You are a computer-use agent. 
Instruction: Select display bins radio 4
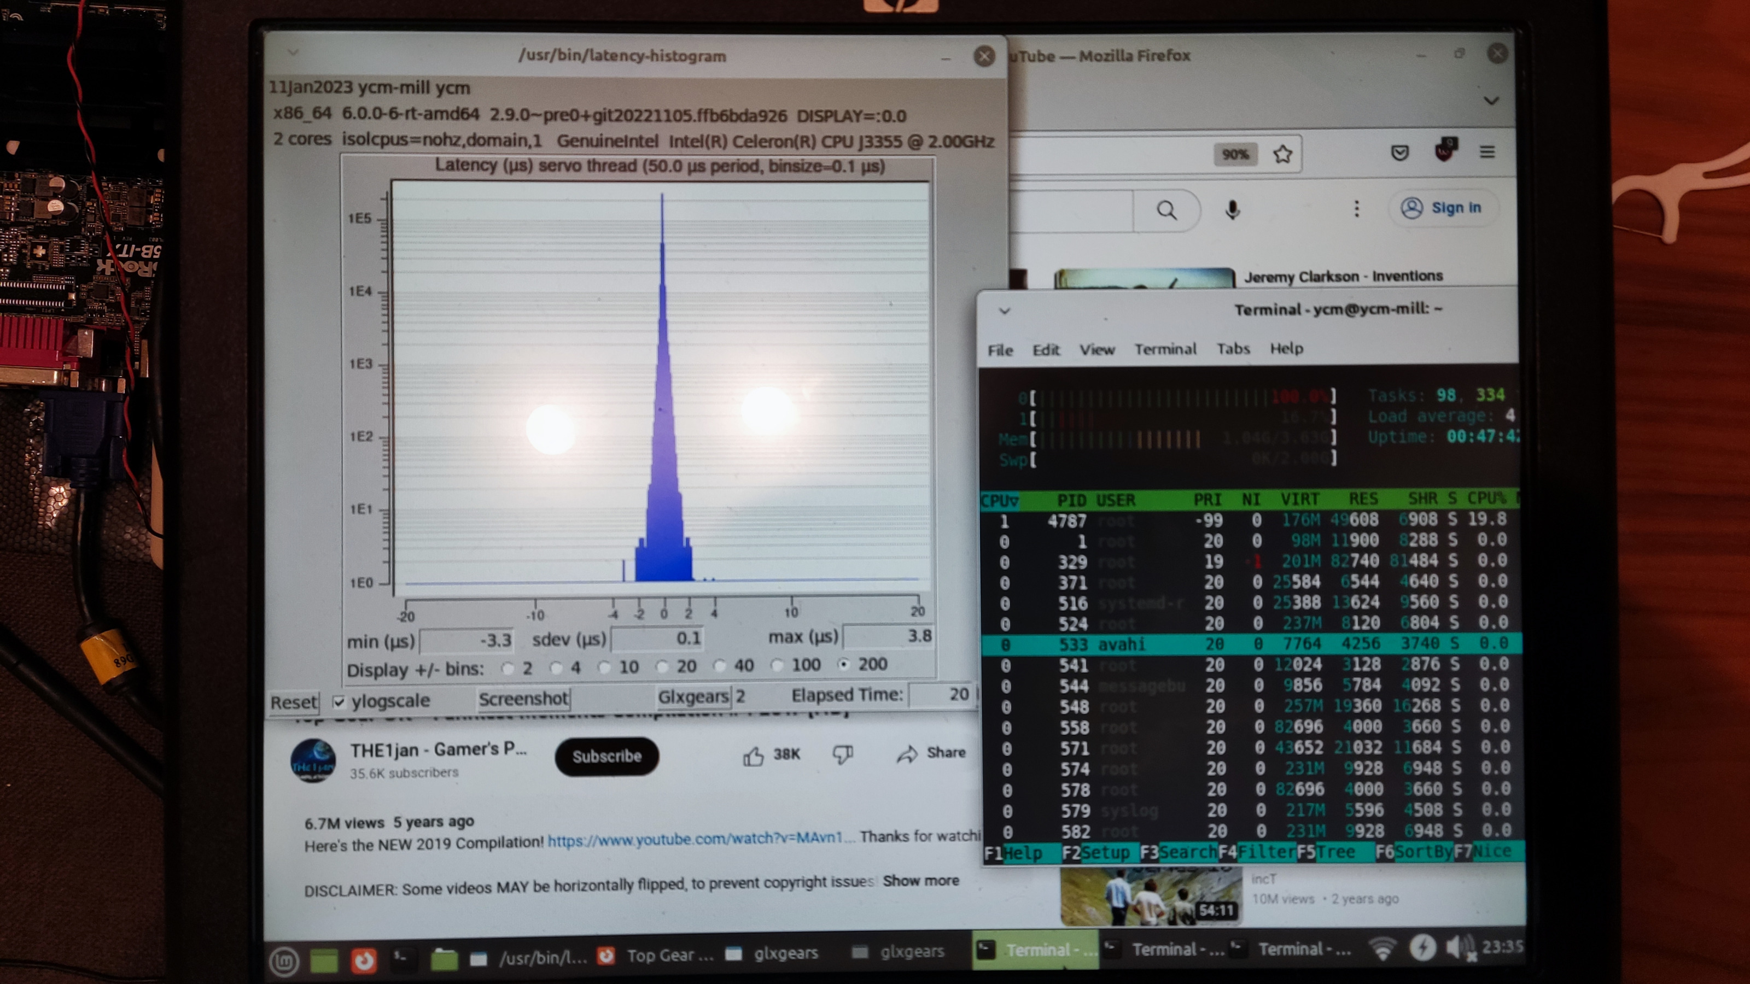pos(556,668)
